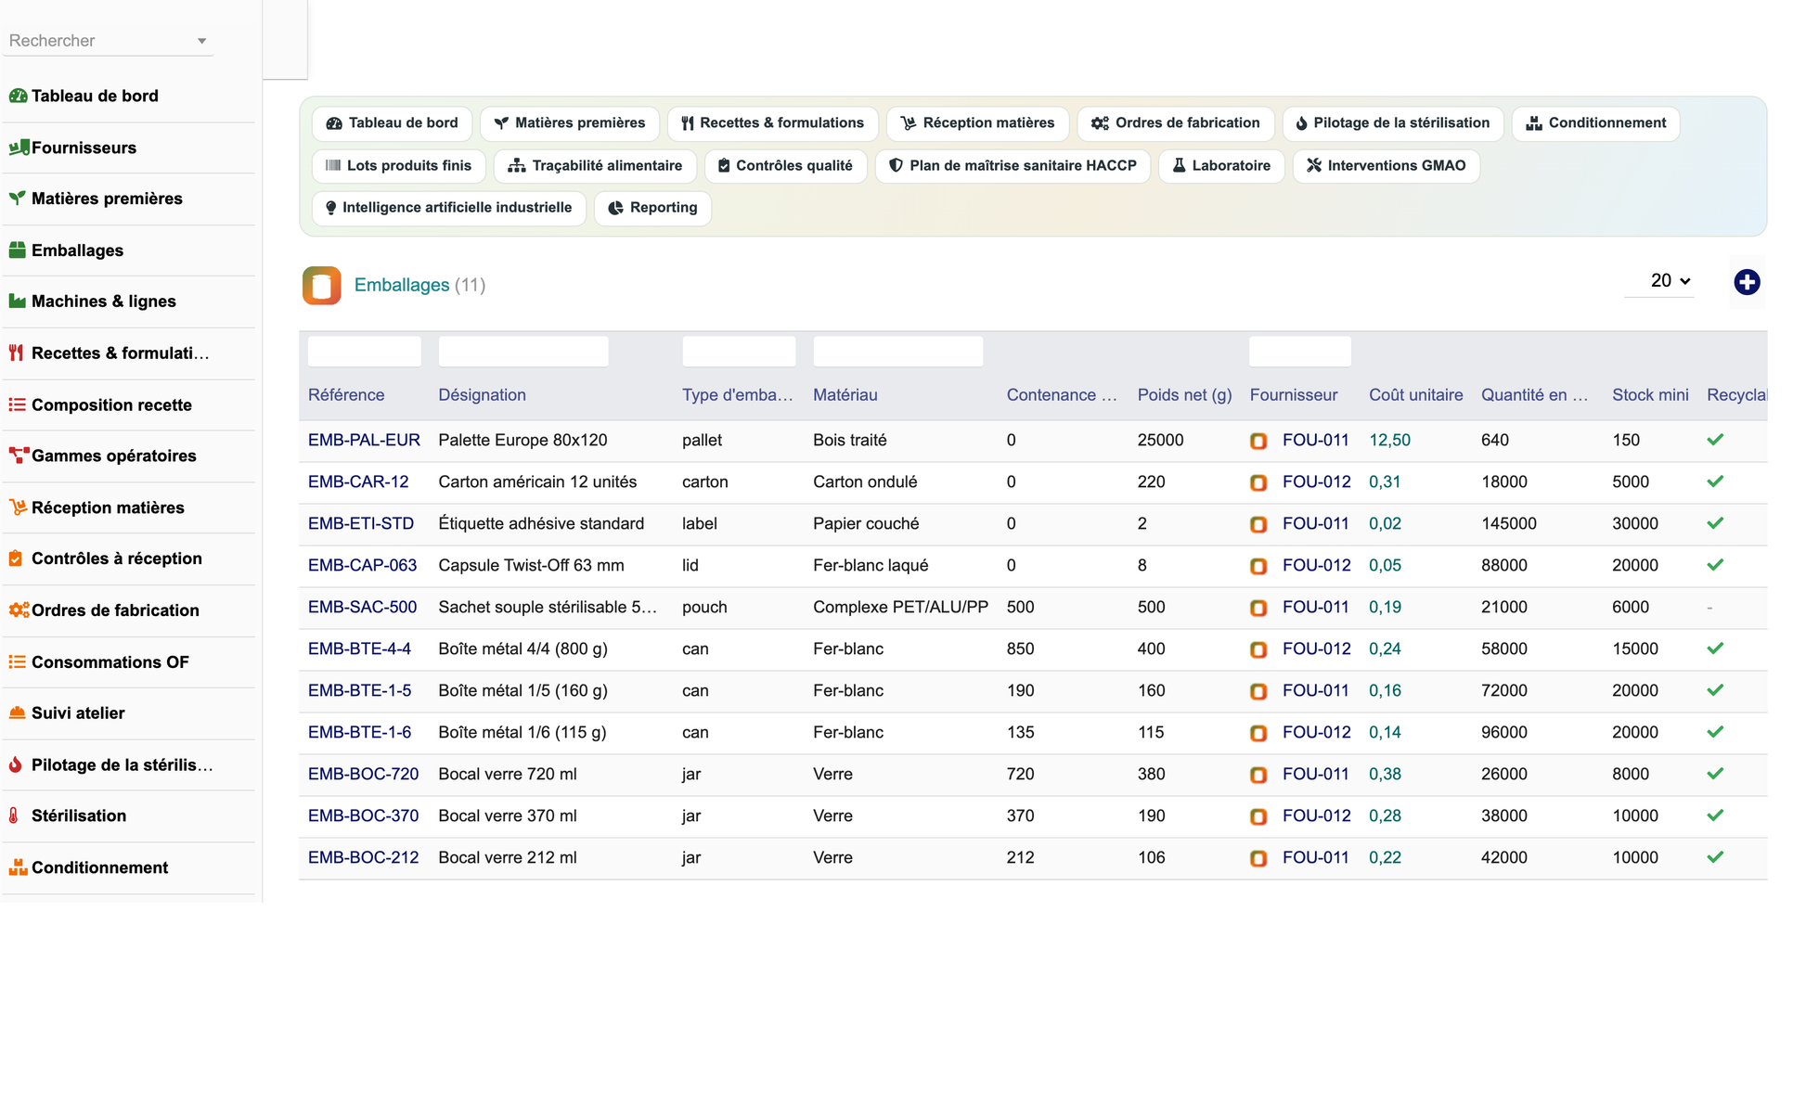Click supplier icon in EMB-BOC-212 row
This screenshot has width=1806, height=1117.
click(1258, 858)
